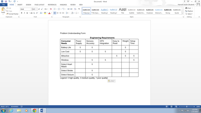Click the Replace button in Editing group
Screen dimensions: 201x113
pyautogui.click(x=190, y=11)
